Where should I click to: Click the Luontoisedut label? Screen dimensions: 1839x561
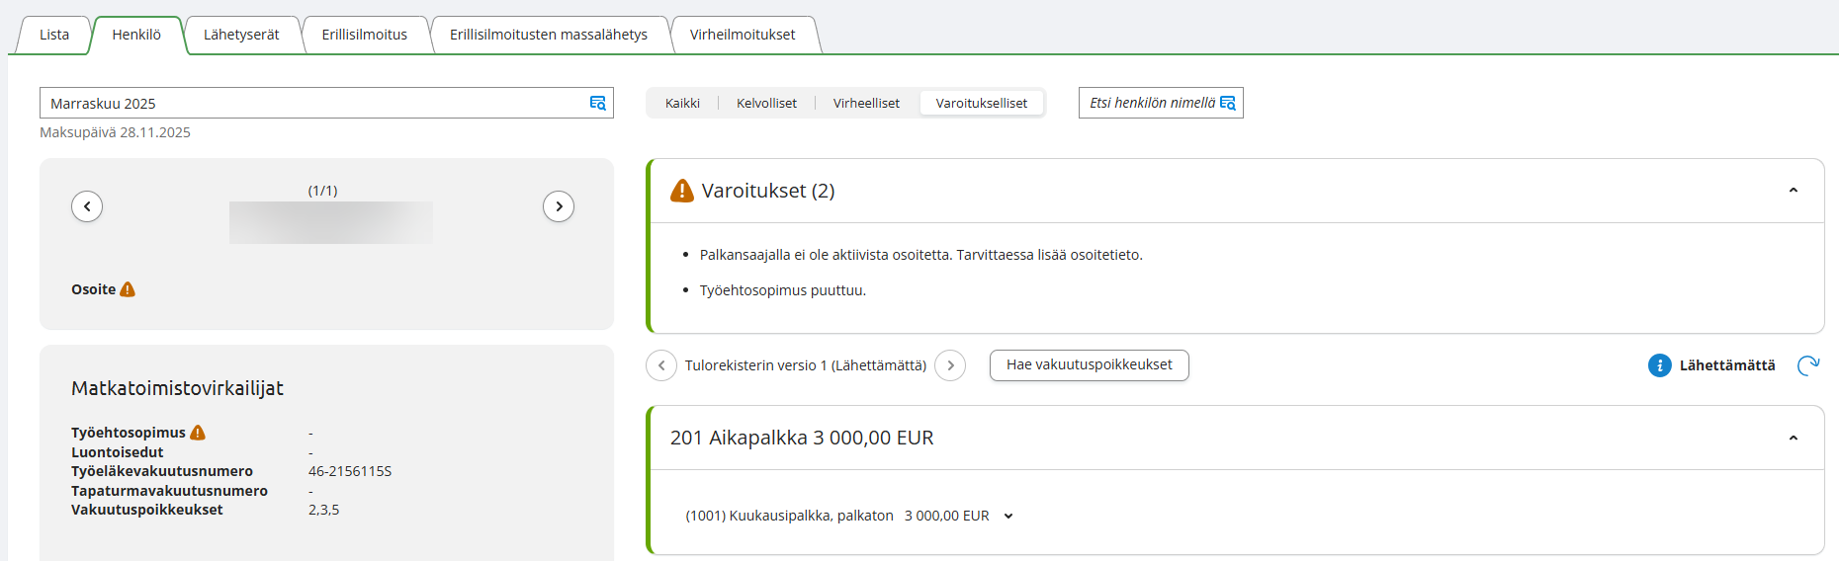point(117,452)
